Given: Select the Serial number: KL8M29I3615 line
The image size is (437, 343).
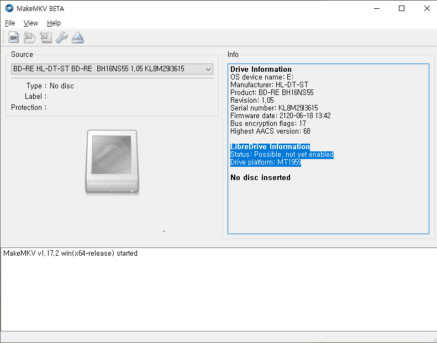Looking at the screenshot, I should 274,108.
